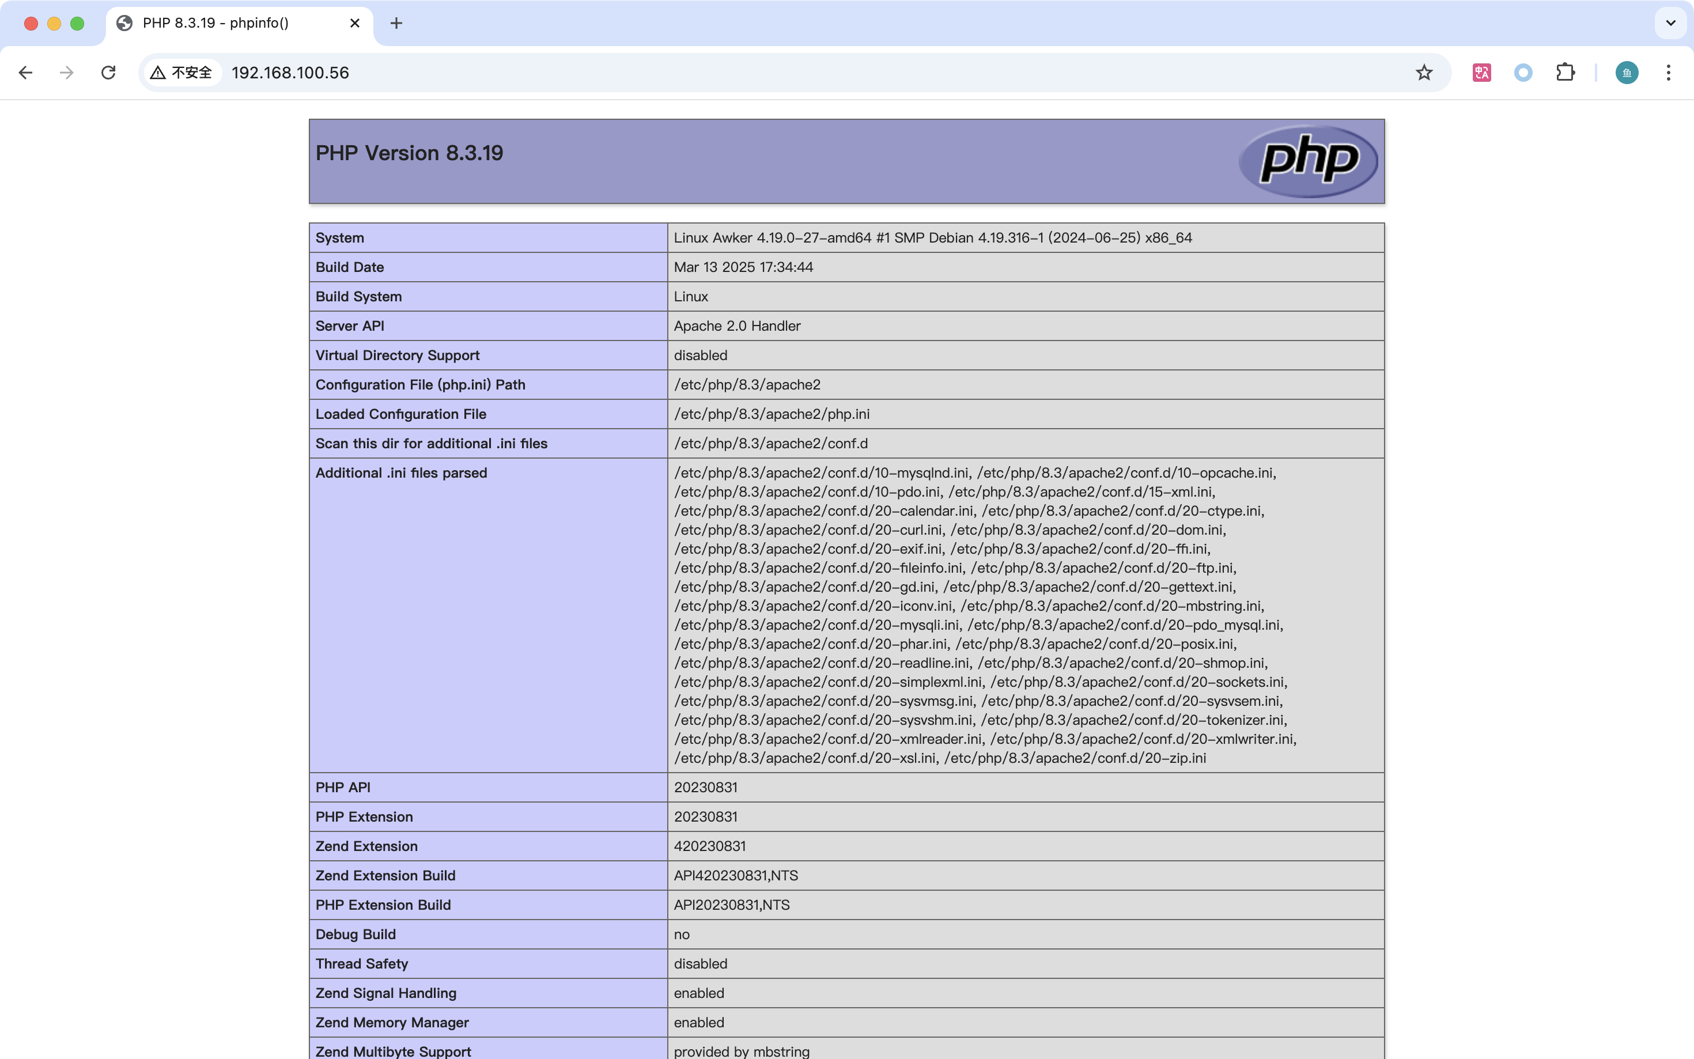Click the Server API label
Screen dimensions: 1694x1059
[x=349, y=326]
